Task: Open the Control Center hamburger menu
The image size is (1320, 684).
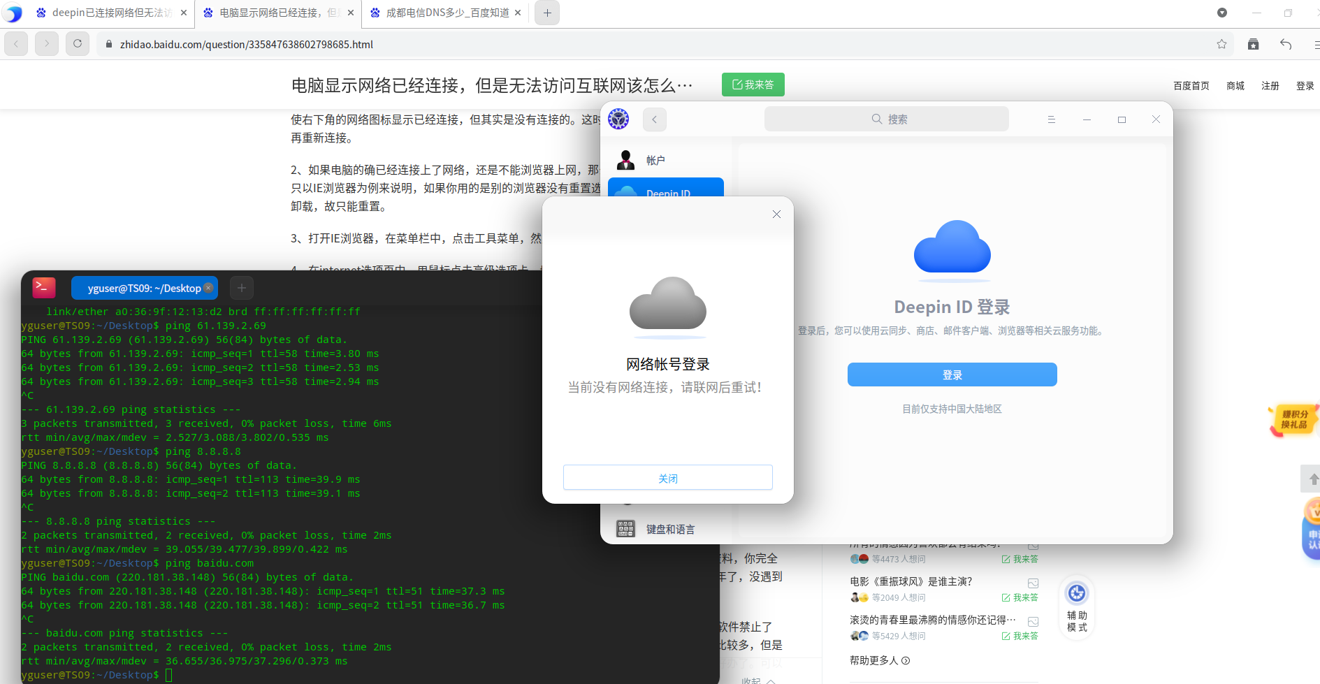Action: point(1052,119)
